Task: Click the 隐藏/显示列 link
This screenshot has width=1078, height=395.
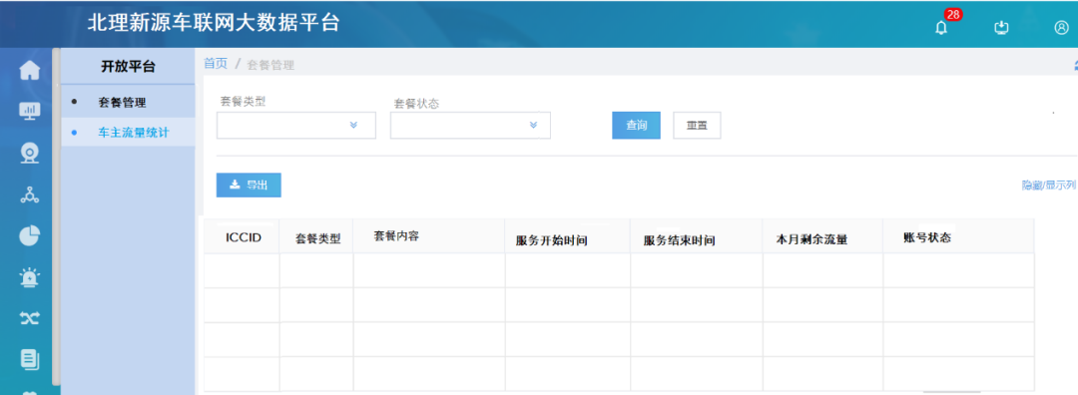Action: tap(1048, 186)
